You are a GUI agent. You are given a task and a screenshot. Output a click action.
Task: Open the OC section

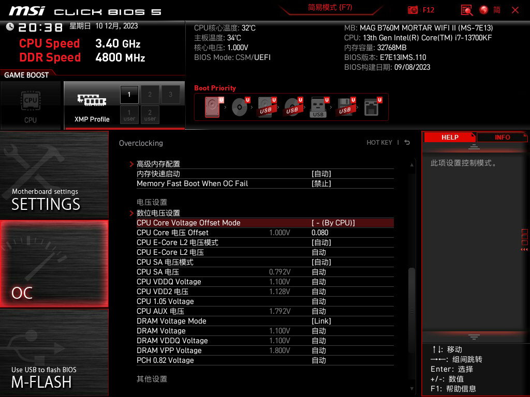pos(54,264)
